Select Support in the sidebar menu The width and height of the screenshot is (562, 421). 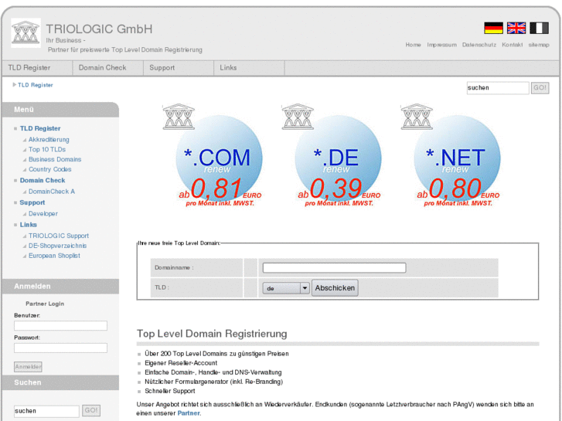tap(32, 202)
